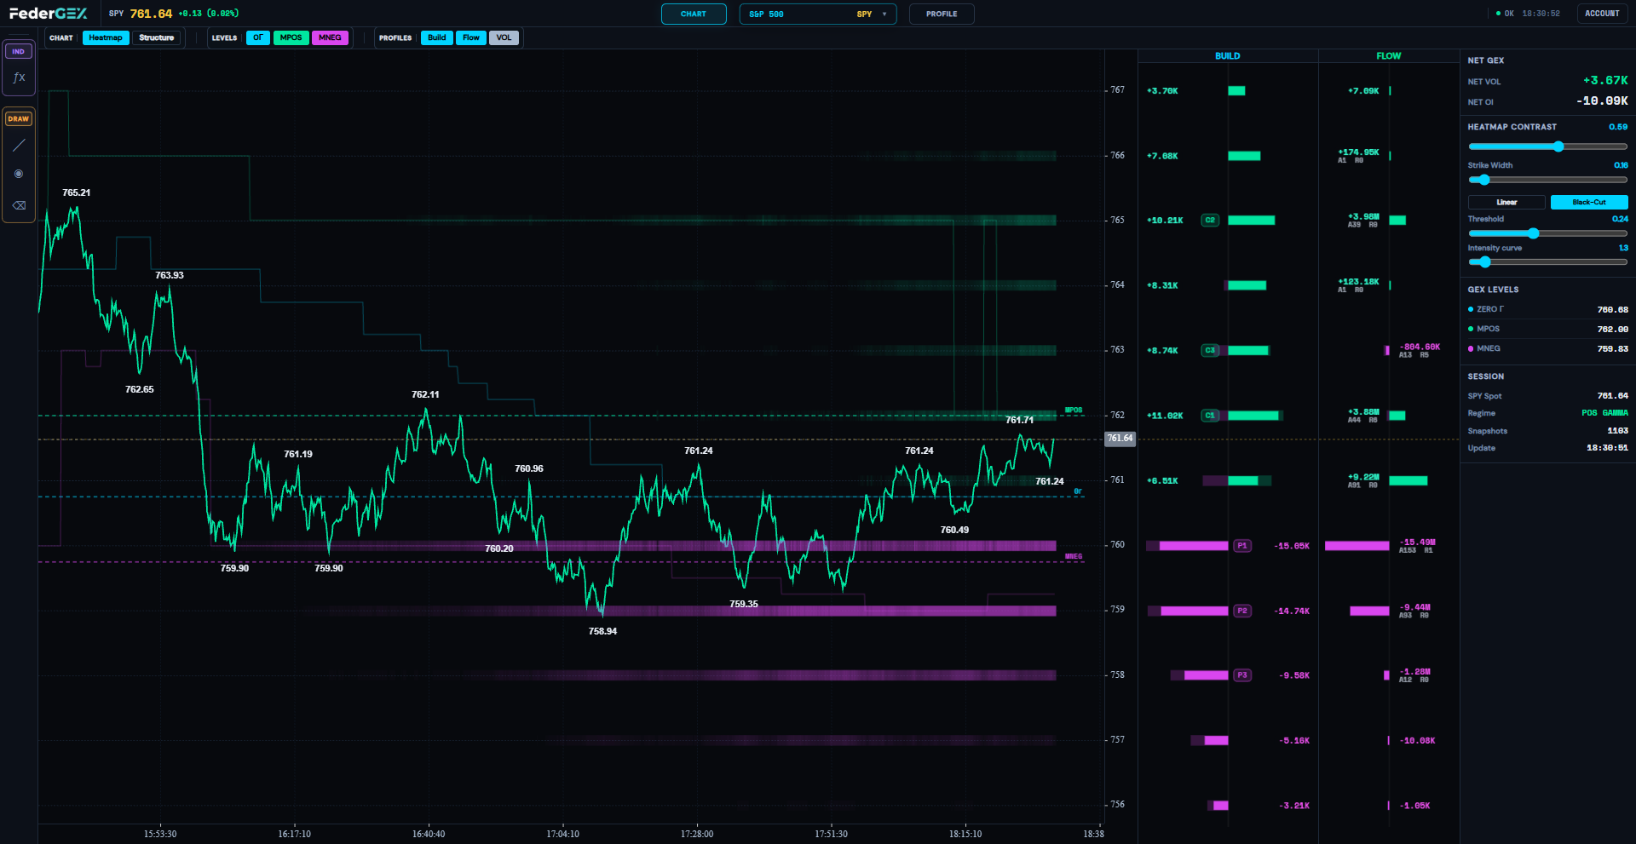
Task: Click the BUILD column header
Action: (1228, 56)
